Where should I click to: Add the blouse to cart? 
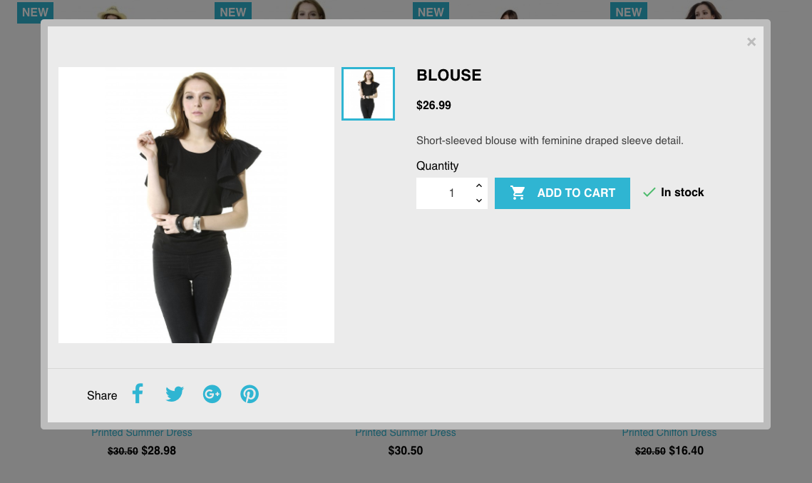pos(562,193)
